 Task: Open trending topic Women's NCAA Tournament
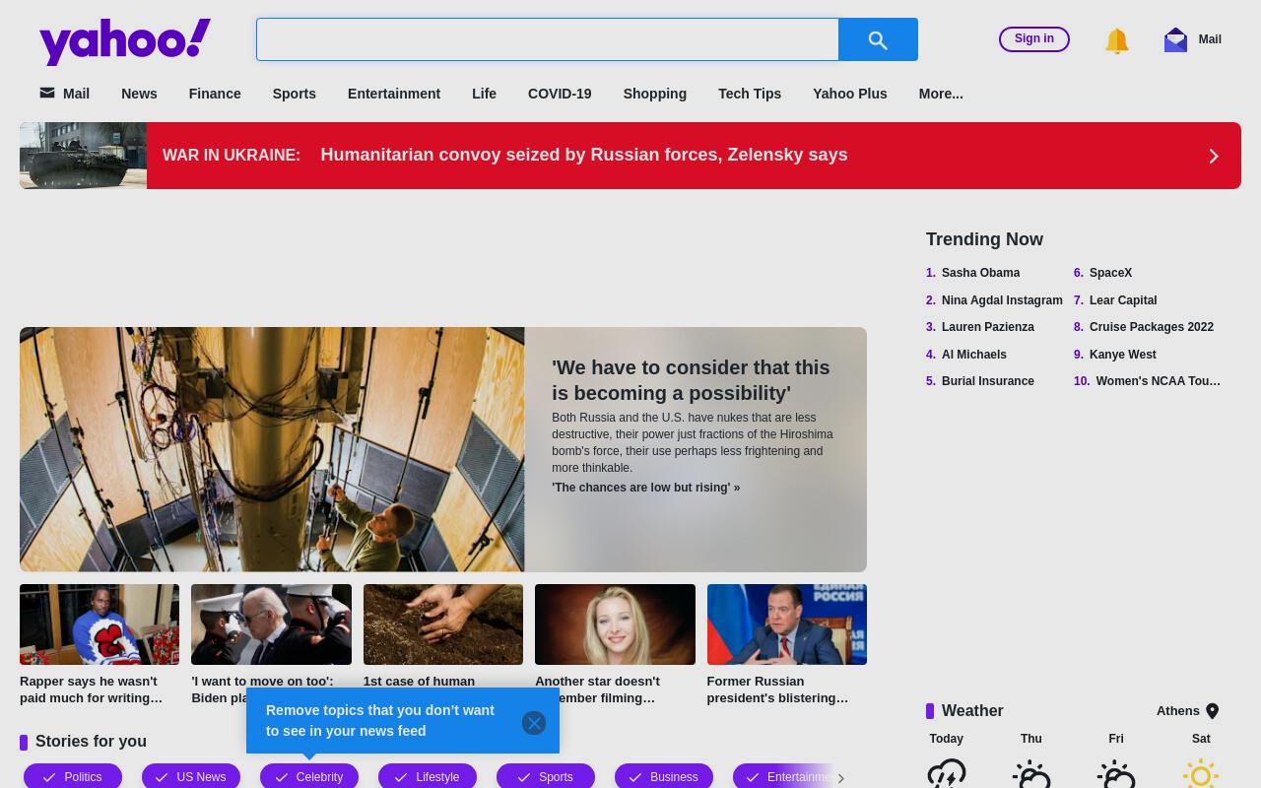click(1159, 381)
